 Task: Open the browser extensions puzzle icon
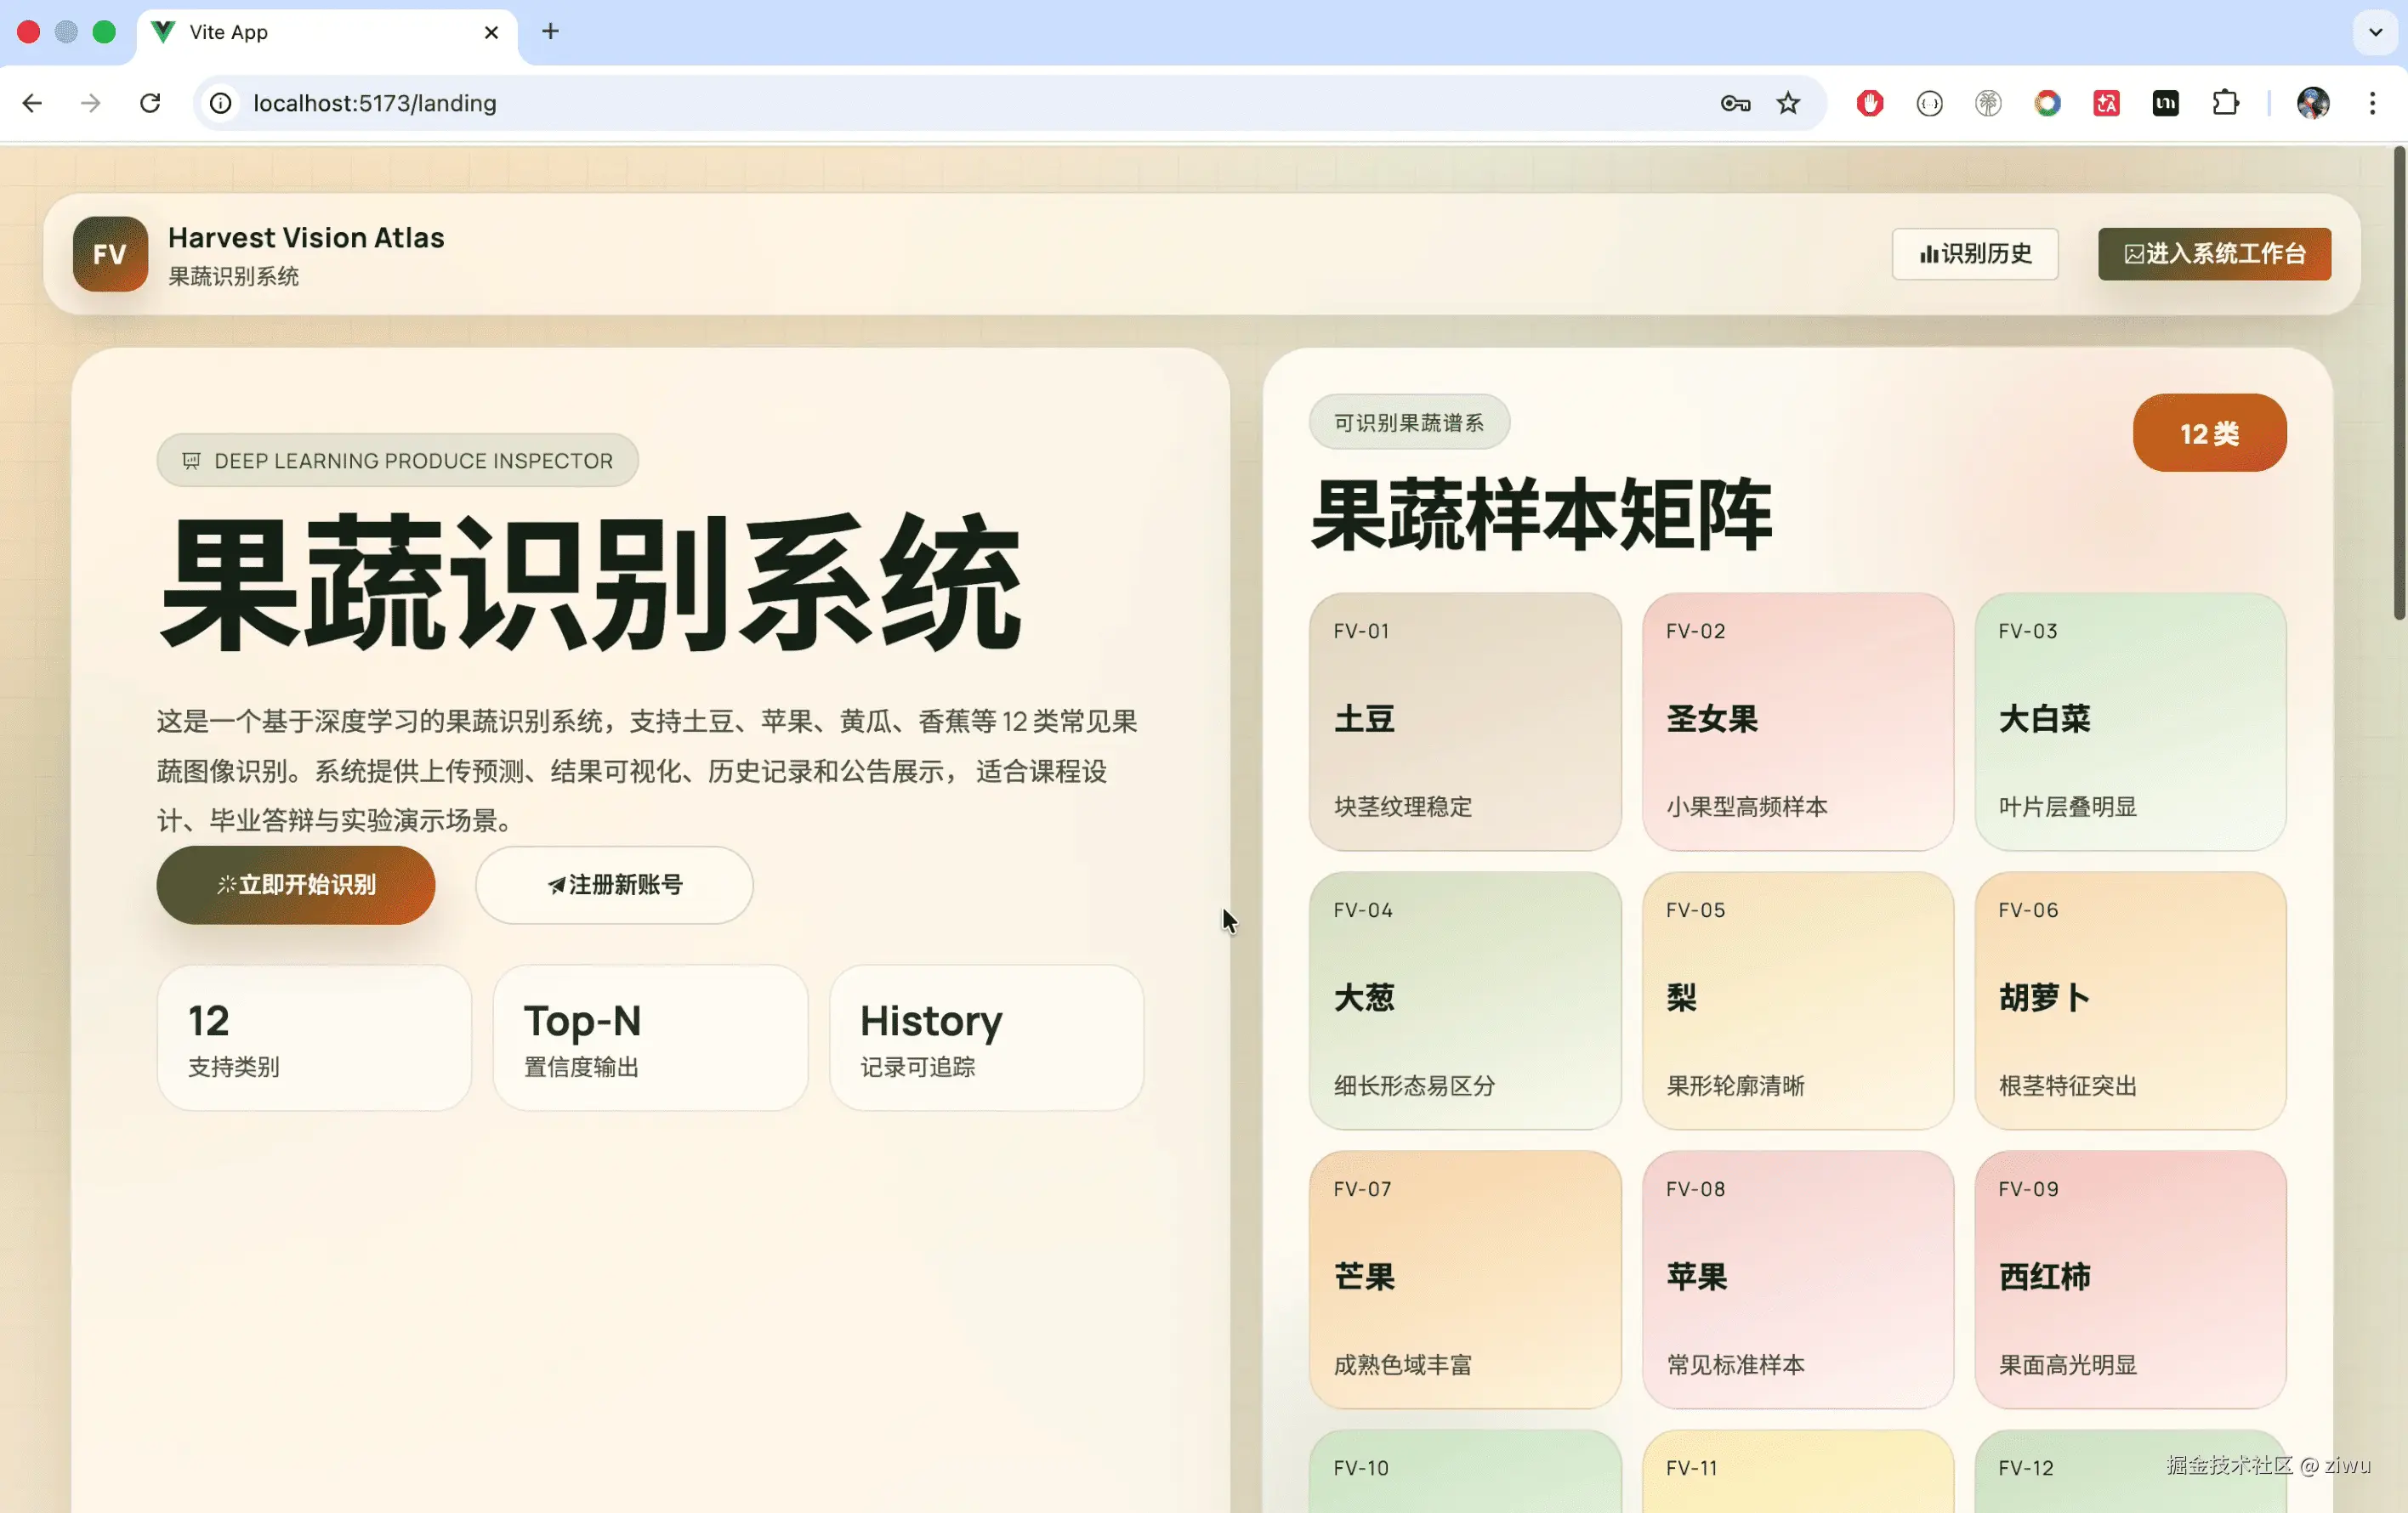tap(2225, 103)
